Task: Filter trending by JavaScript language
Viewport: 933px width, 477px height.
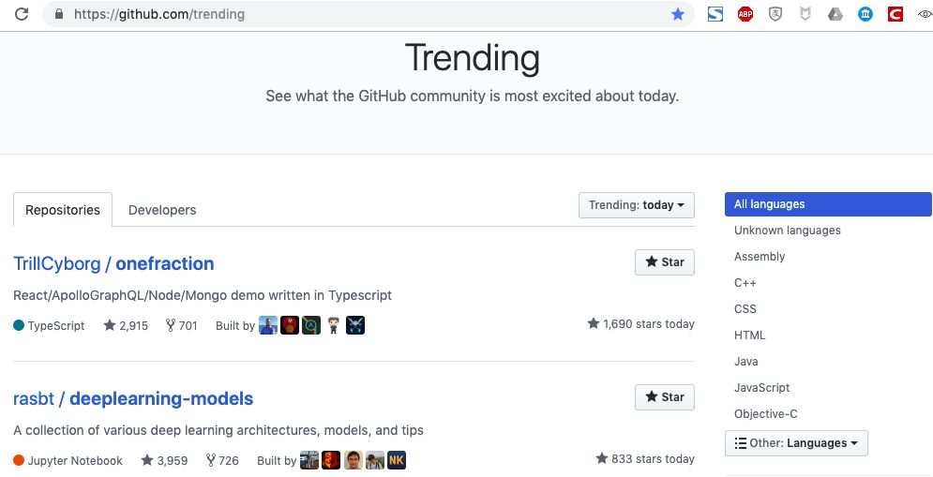Action: 761,388
